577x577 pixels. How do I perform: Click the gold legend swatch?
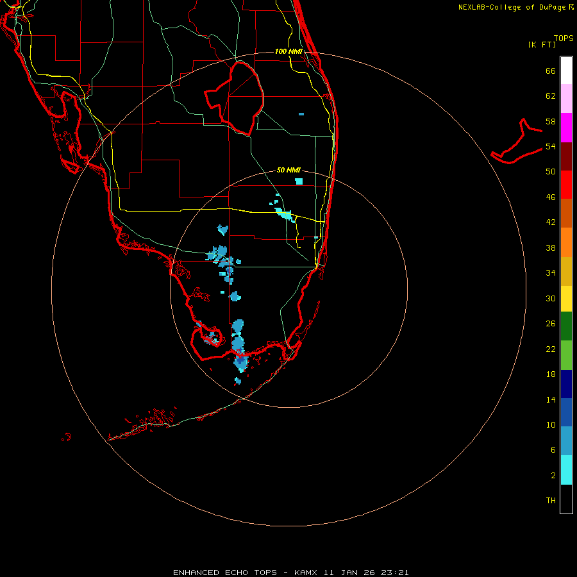pos(566,271)
